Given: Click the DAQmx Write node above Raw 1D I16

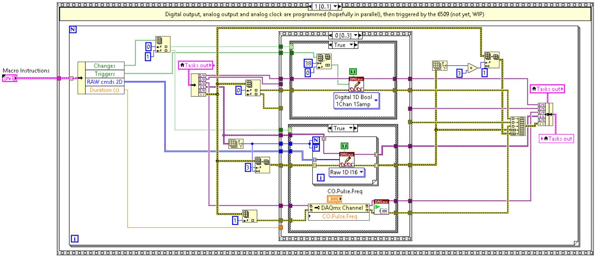Looking at the screenshot, I should coord(347,159).
